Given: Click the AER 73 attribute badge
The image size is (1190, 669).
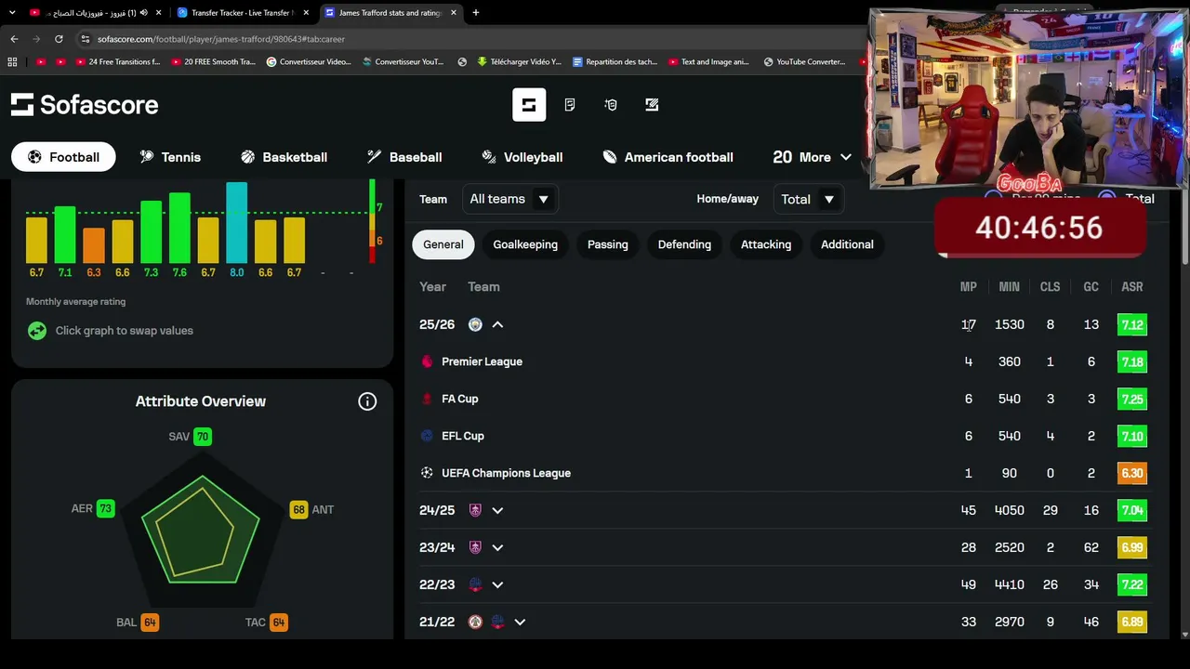Looking at the screenshot, I should [x=105, y=509].
